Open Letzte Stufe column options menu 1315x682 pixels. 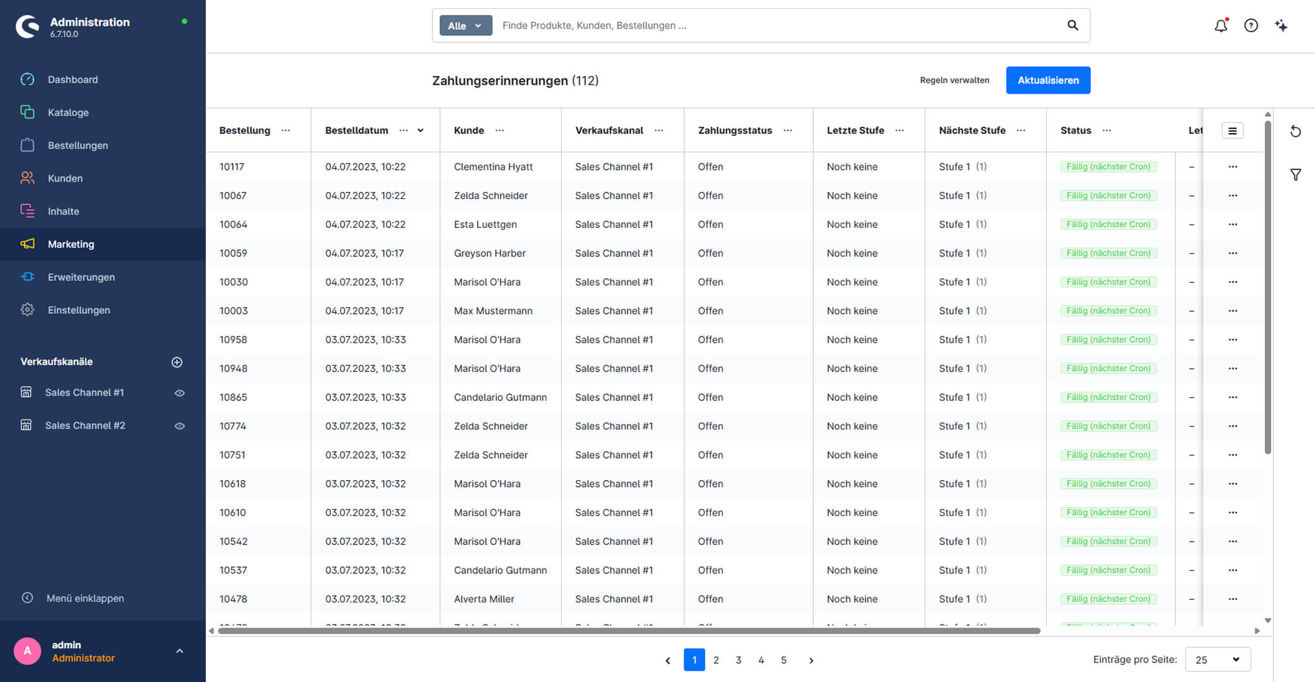point(900,131)
